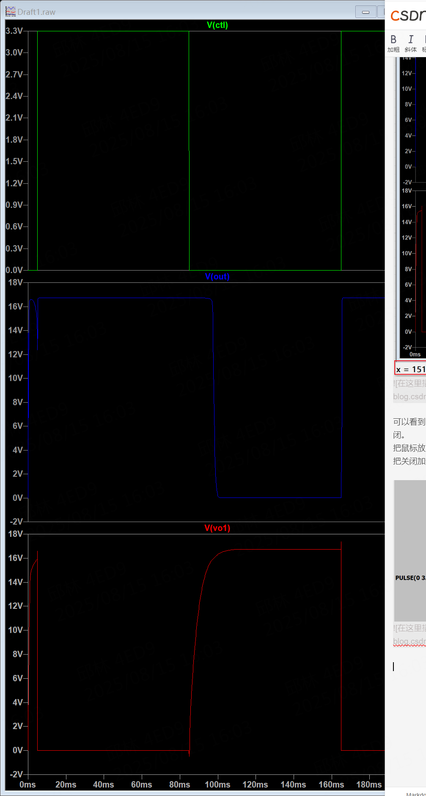Click the 100ms time axis label

click(217, 785)
